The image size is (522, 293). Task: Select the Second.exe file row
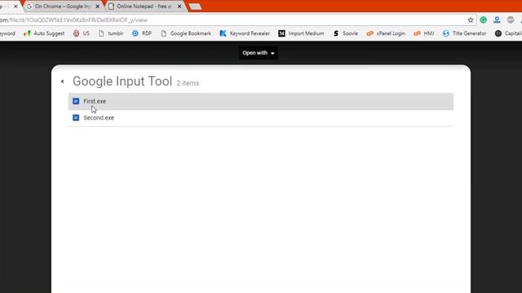pyautogui.click(x=261, y=118)
